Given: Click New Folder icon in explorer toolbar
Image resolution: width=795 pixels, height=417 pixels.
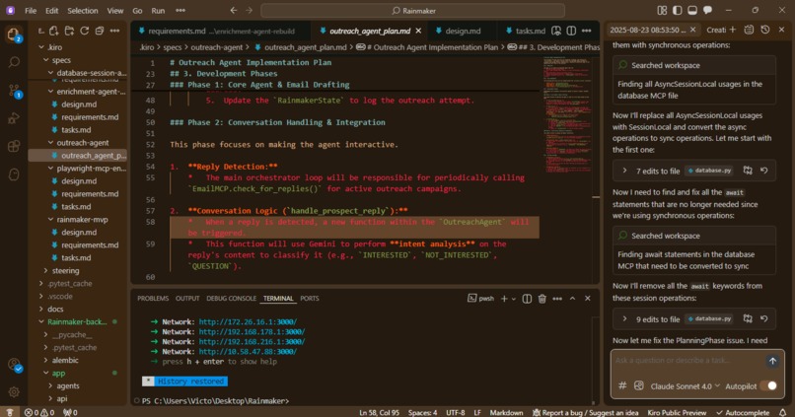Looking at the screenshot, I should pos(69,31).
